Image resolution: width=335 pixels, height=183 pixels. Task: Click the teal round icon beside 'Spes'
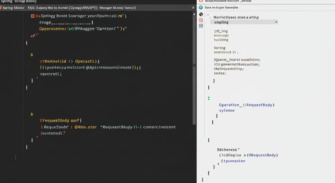point(201,7)
